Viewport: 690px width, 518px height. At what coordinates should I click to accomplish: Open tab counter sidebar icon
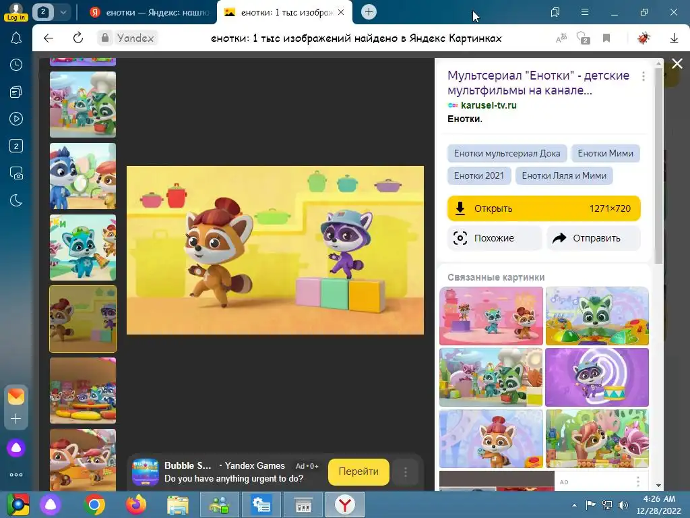pos(16,146)
